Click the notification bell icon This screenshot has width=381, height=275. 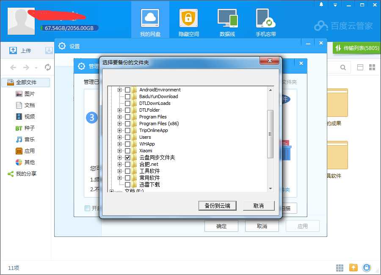click(x=321, y=4)
